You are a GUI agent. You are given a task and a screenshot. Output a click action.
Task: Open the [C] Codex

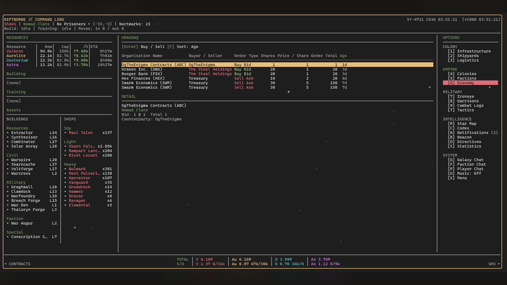[458, 128]
